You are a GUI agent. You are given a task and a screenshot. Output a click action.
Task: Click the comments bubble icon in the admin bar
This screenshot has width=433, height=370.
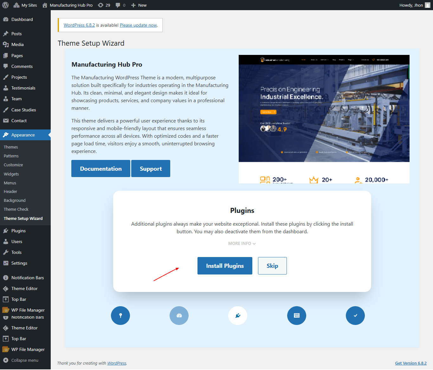(x=118, y=5)
